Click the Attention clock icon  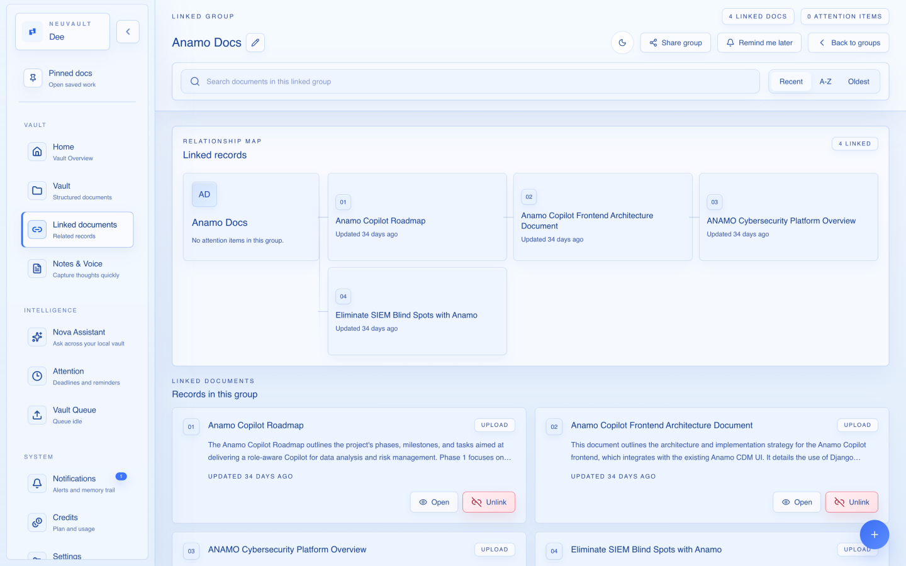click(37, 376)
